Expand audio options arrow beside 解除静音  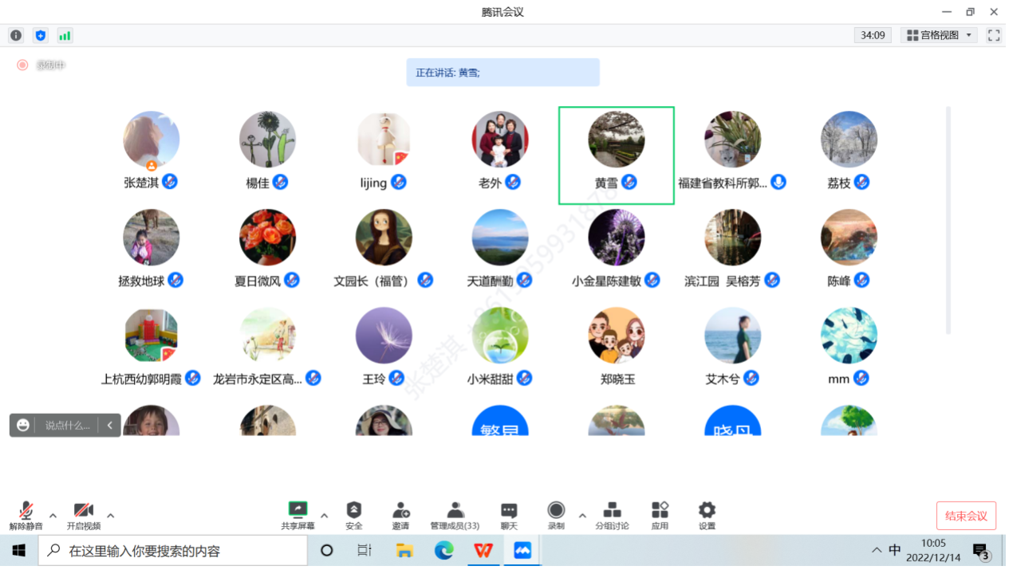53,515
